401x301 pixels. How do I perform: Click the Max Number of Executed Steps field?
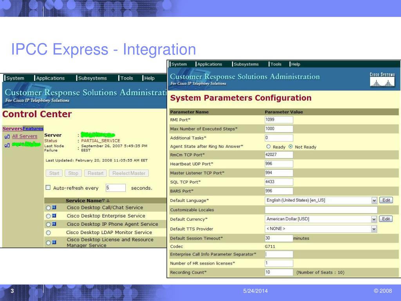[x=279, y=129]
